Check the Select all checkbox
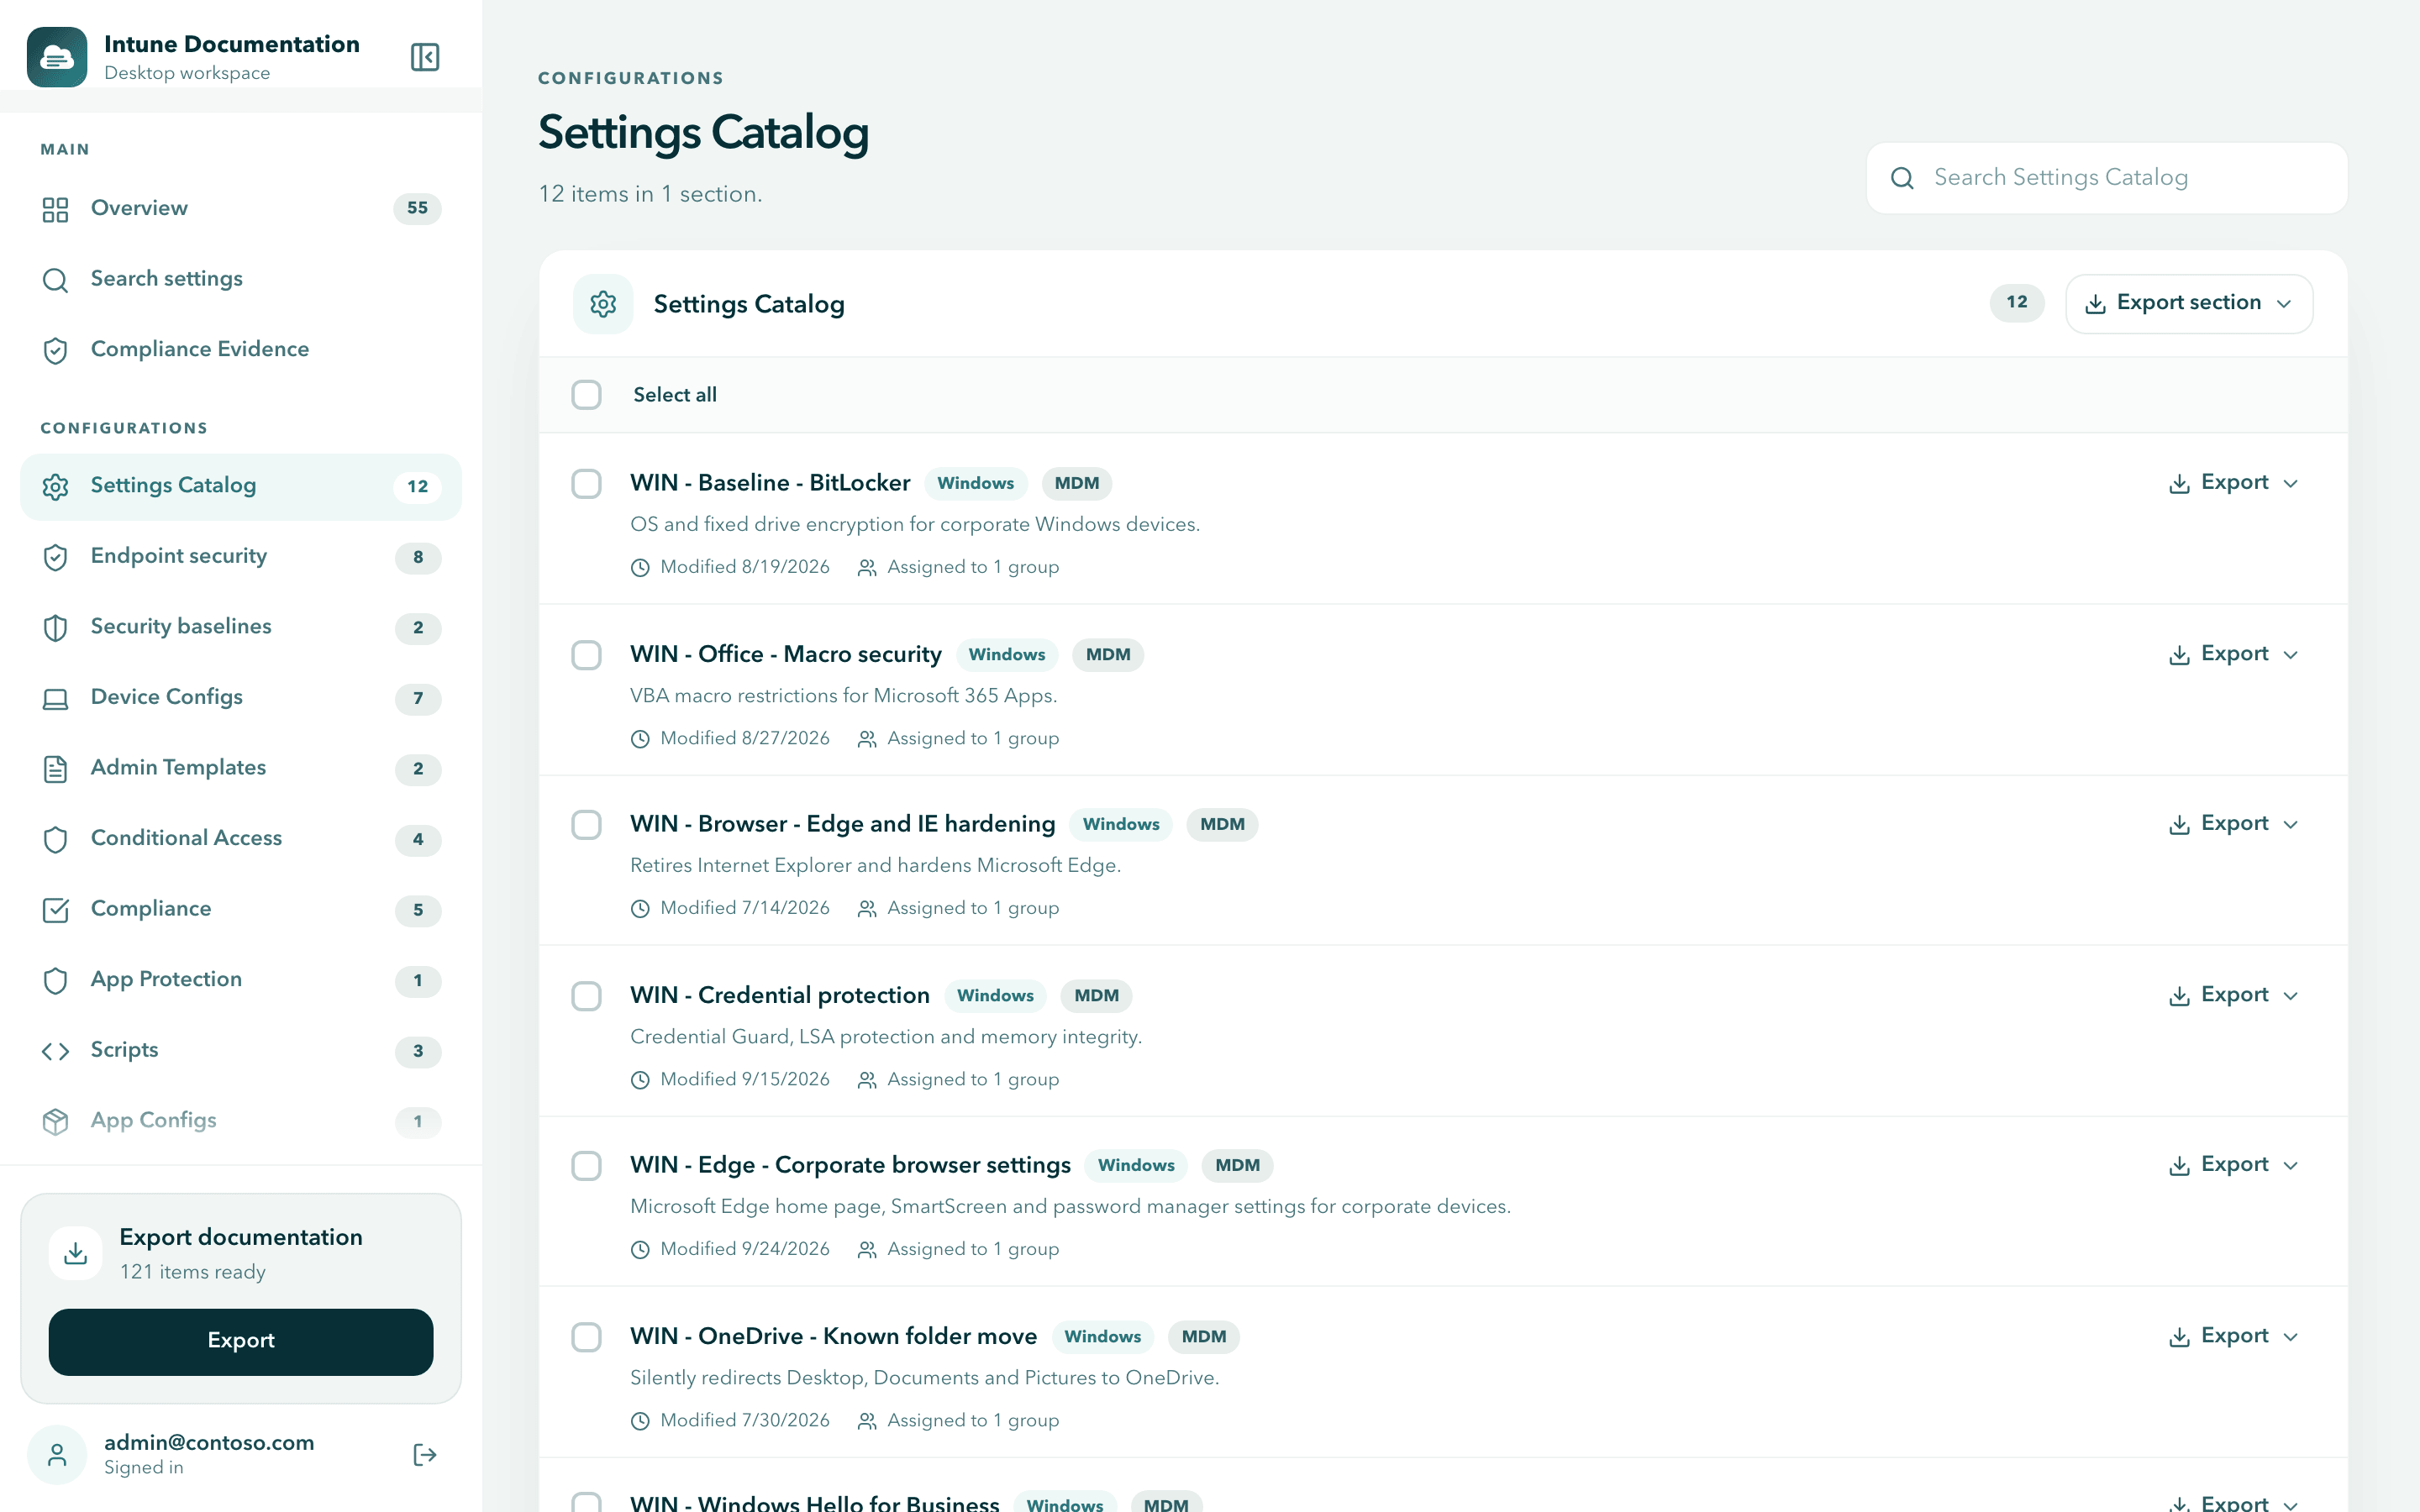 coord(586,395)
